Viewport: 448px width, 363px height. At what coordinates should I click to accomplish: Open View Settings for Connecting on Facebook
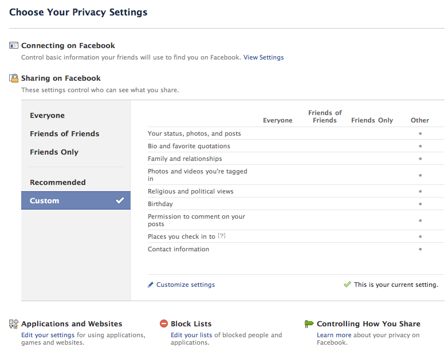click(x=263, y=57)
